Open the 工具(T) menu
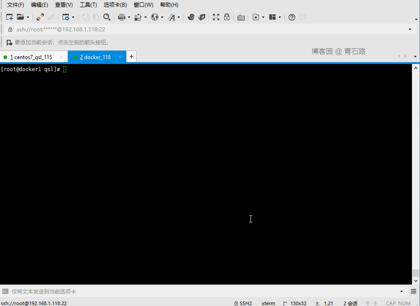 click(88, 5)
